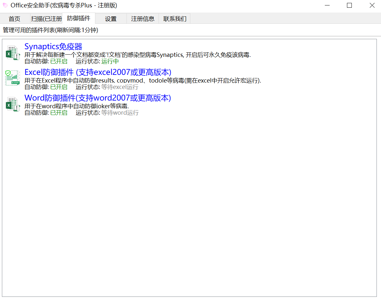This screenshot has height=301, width=381.
Task: Open the Synaptics免疫器 plugin link
Action: (54, 47)
